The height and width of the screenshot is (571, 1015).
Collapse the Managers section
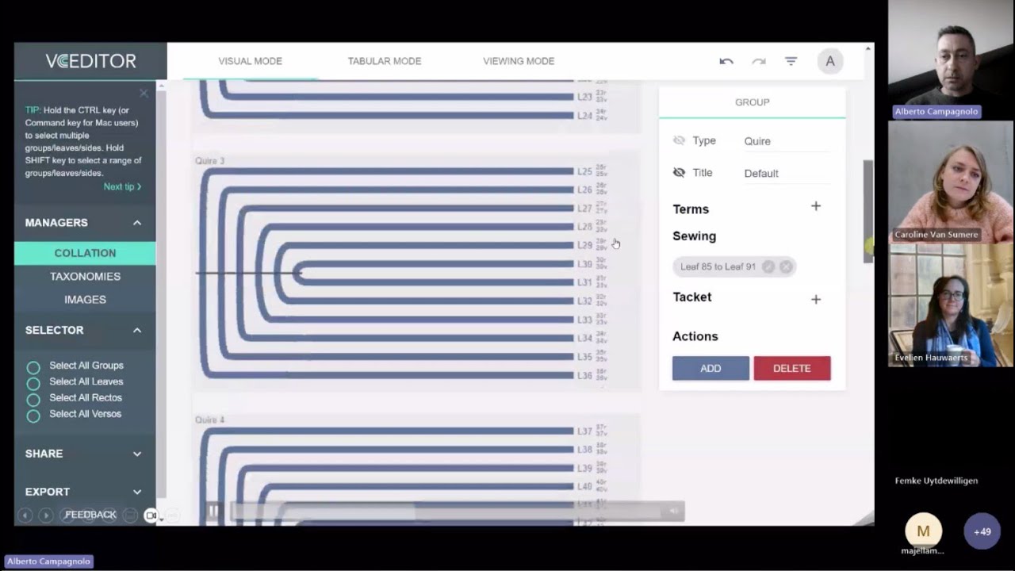(137, 223)
